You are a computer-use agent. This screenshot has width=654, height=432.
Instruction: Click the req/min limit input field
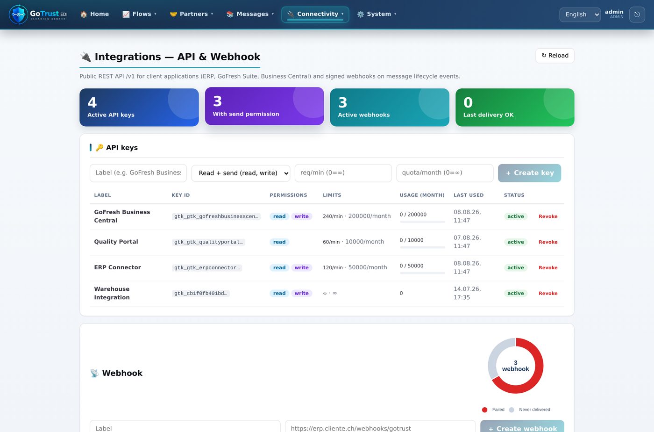click(x=343, y=173)
